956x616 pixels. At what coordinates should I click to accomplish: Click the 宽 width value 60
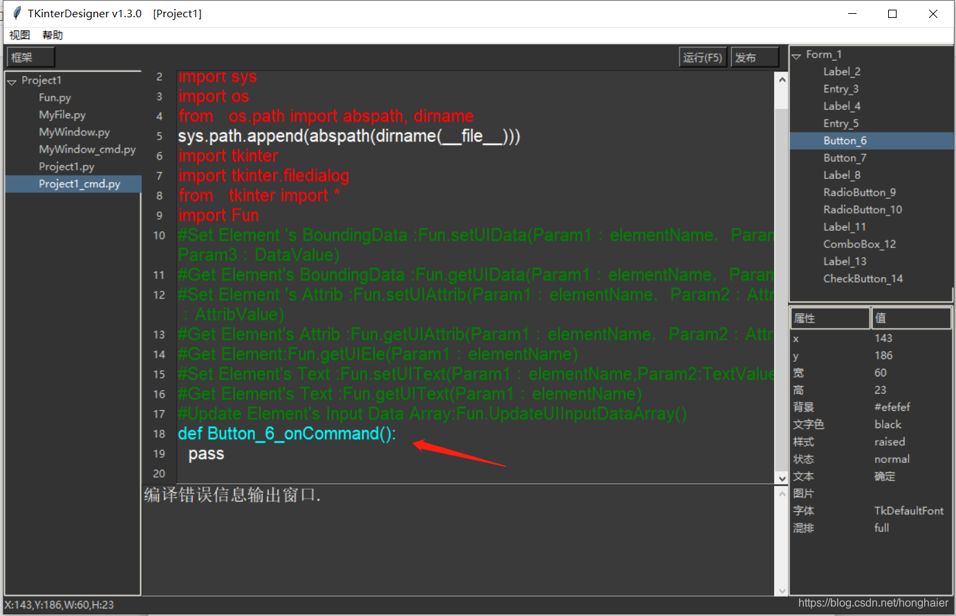coord(881,373)
